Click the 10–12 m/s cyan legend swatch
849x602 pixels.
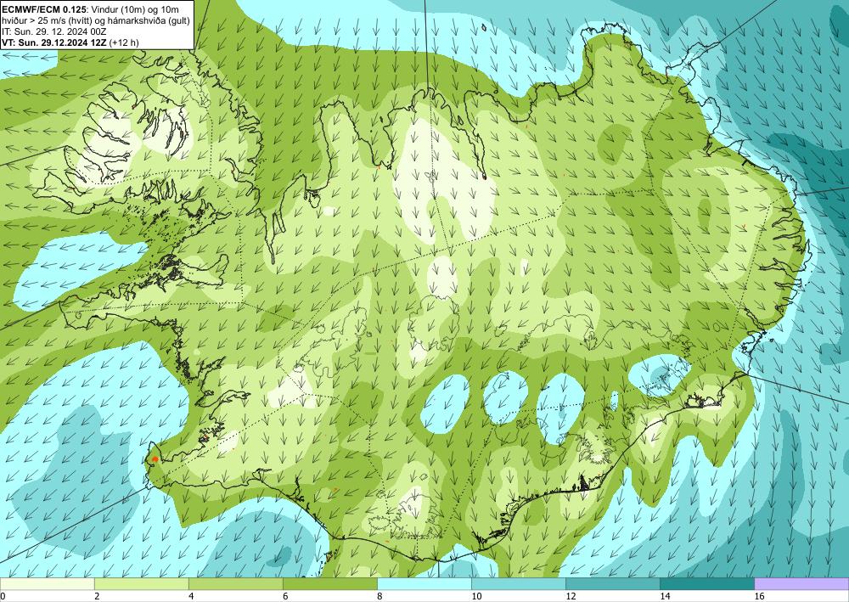519,583
